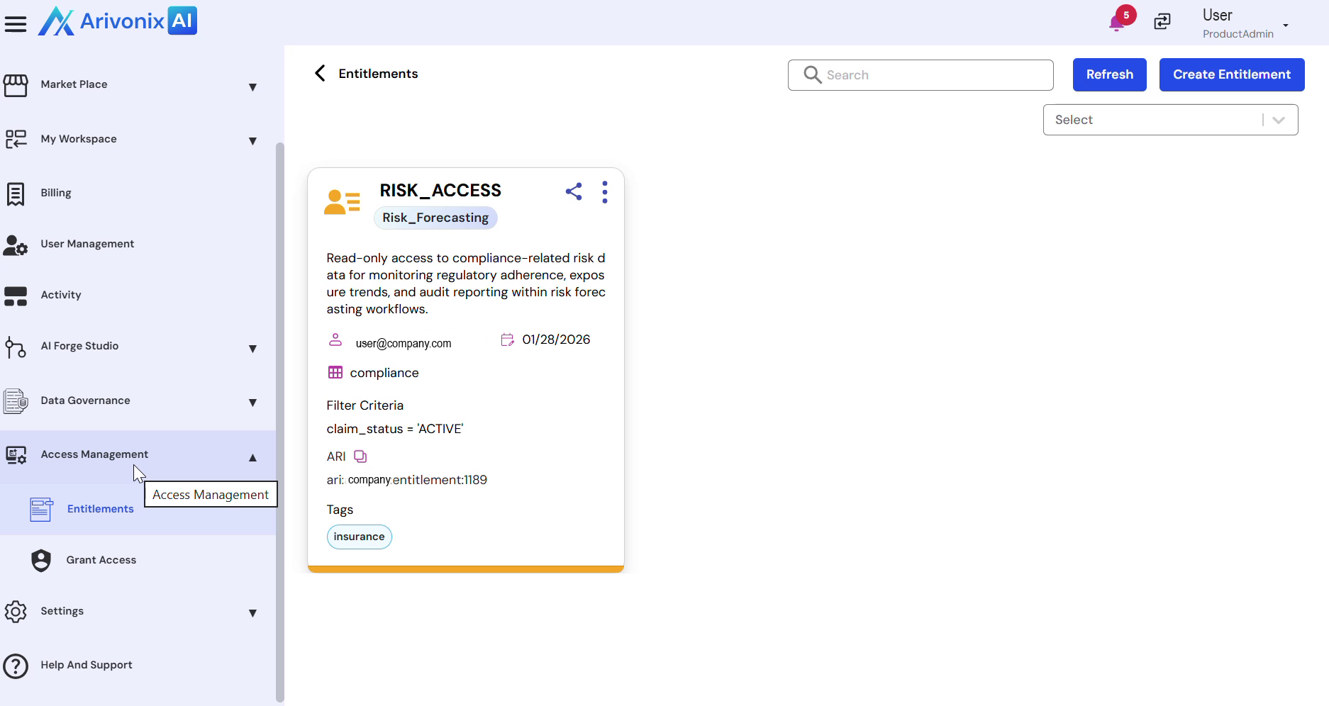Go back using Entitlements back arrow
Viewport: 1329px width, 706px height.
click(321, 74)
